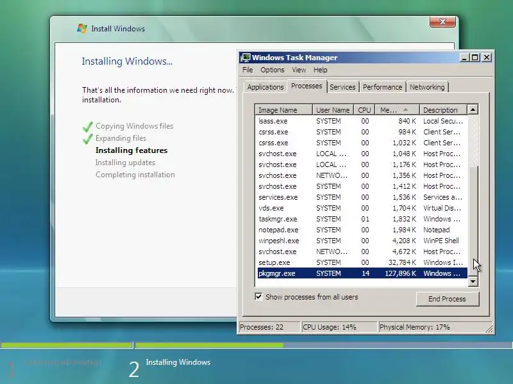The image size is (513, 384).
Task: Minimize the Task Manager window
Action: tap(464, 58)
